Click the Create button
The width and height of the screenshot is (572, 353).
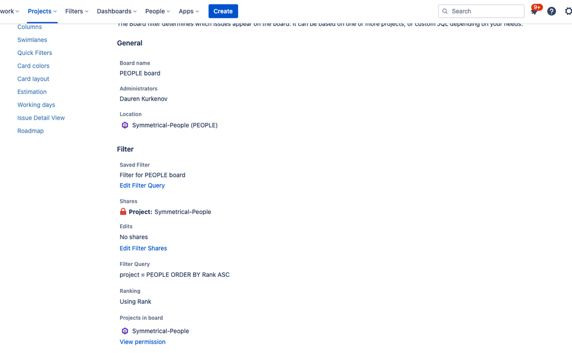coord(223,11)
